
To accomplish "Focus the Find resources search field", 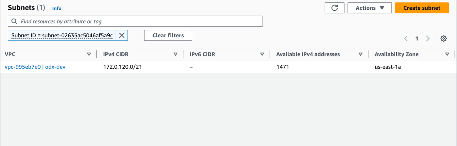I will coord(135,21).
